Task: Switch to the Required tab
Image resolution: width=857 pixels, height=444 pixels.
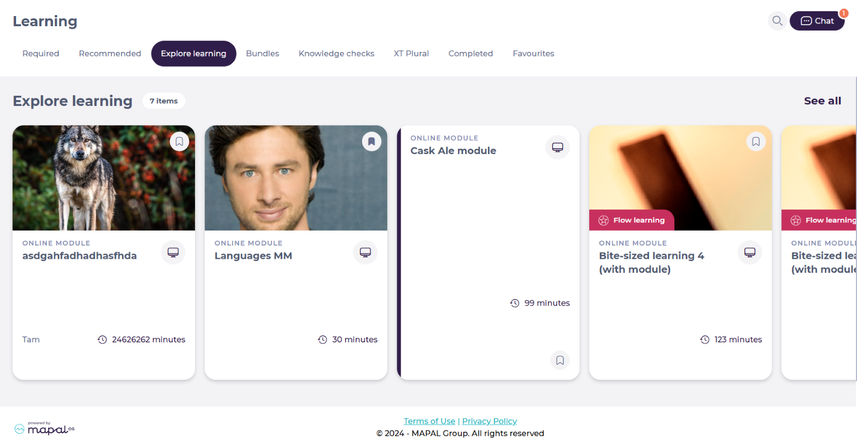Action: [x=41, y=53]
